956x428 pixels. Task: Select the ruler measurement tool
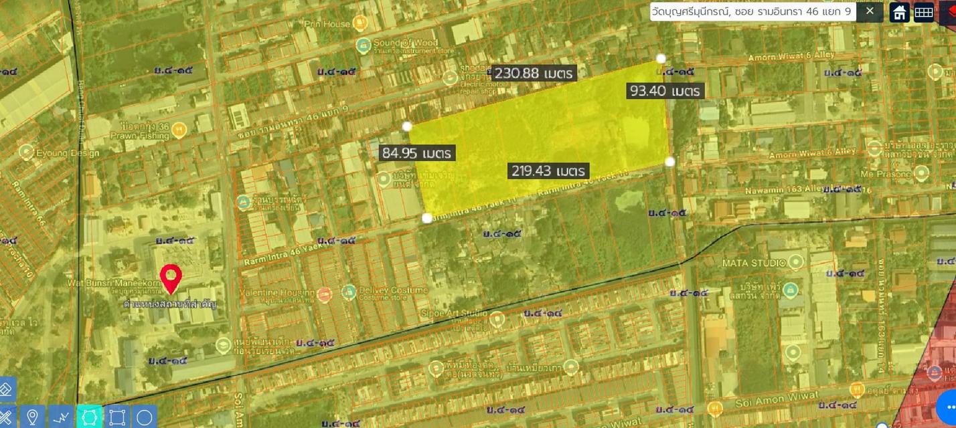click(x=5, y=417)
